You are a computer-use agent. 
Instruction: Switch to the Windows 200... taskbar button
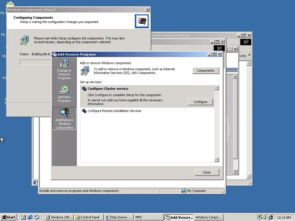coord(59,217)
